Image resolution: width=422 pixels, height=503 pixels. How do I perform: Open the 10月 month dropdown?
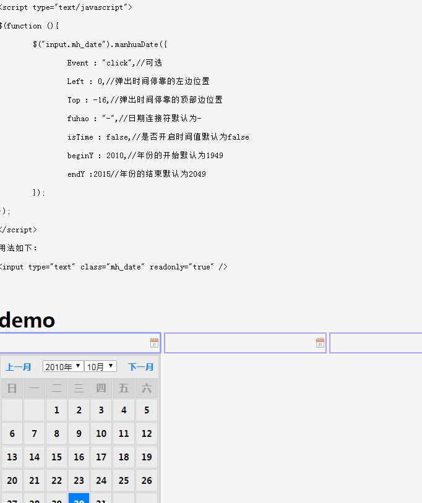coord(100,366)
